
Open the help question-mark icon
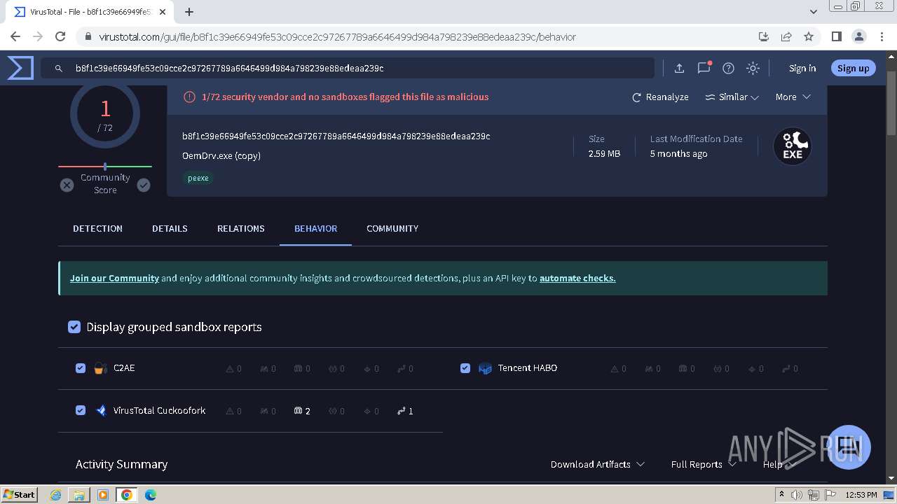728,68
